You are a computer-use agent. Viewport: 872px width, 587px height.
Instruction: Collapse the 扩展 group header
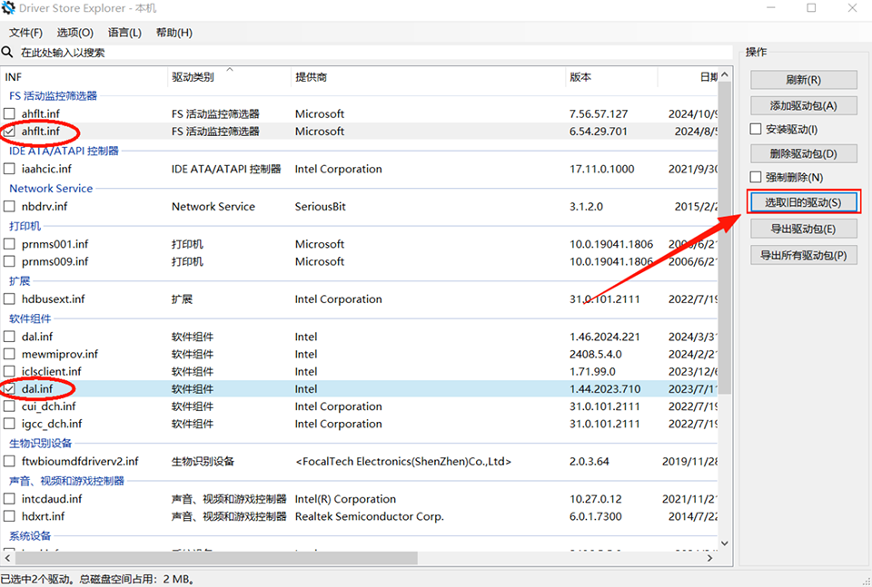tap(19, 281)
